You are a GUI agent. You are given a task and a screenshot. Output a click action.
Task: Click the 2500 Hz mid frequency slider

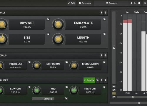coord(48,99)
